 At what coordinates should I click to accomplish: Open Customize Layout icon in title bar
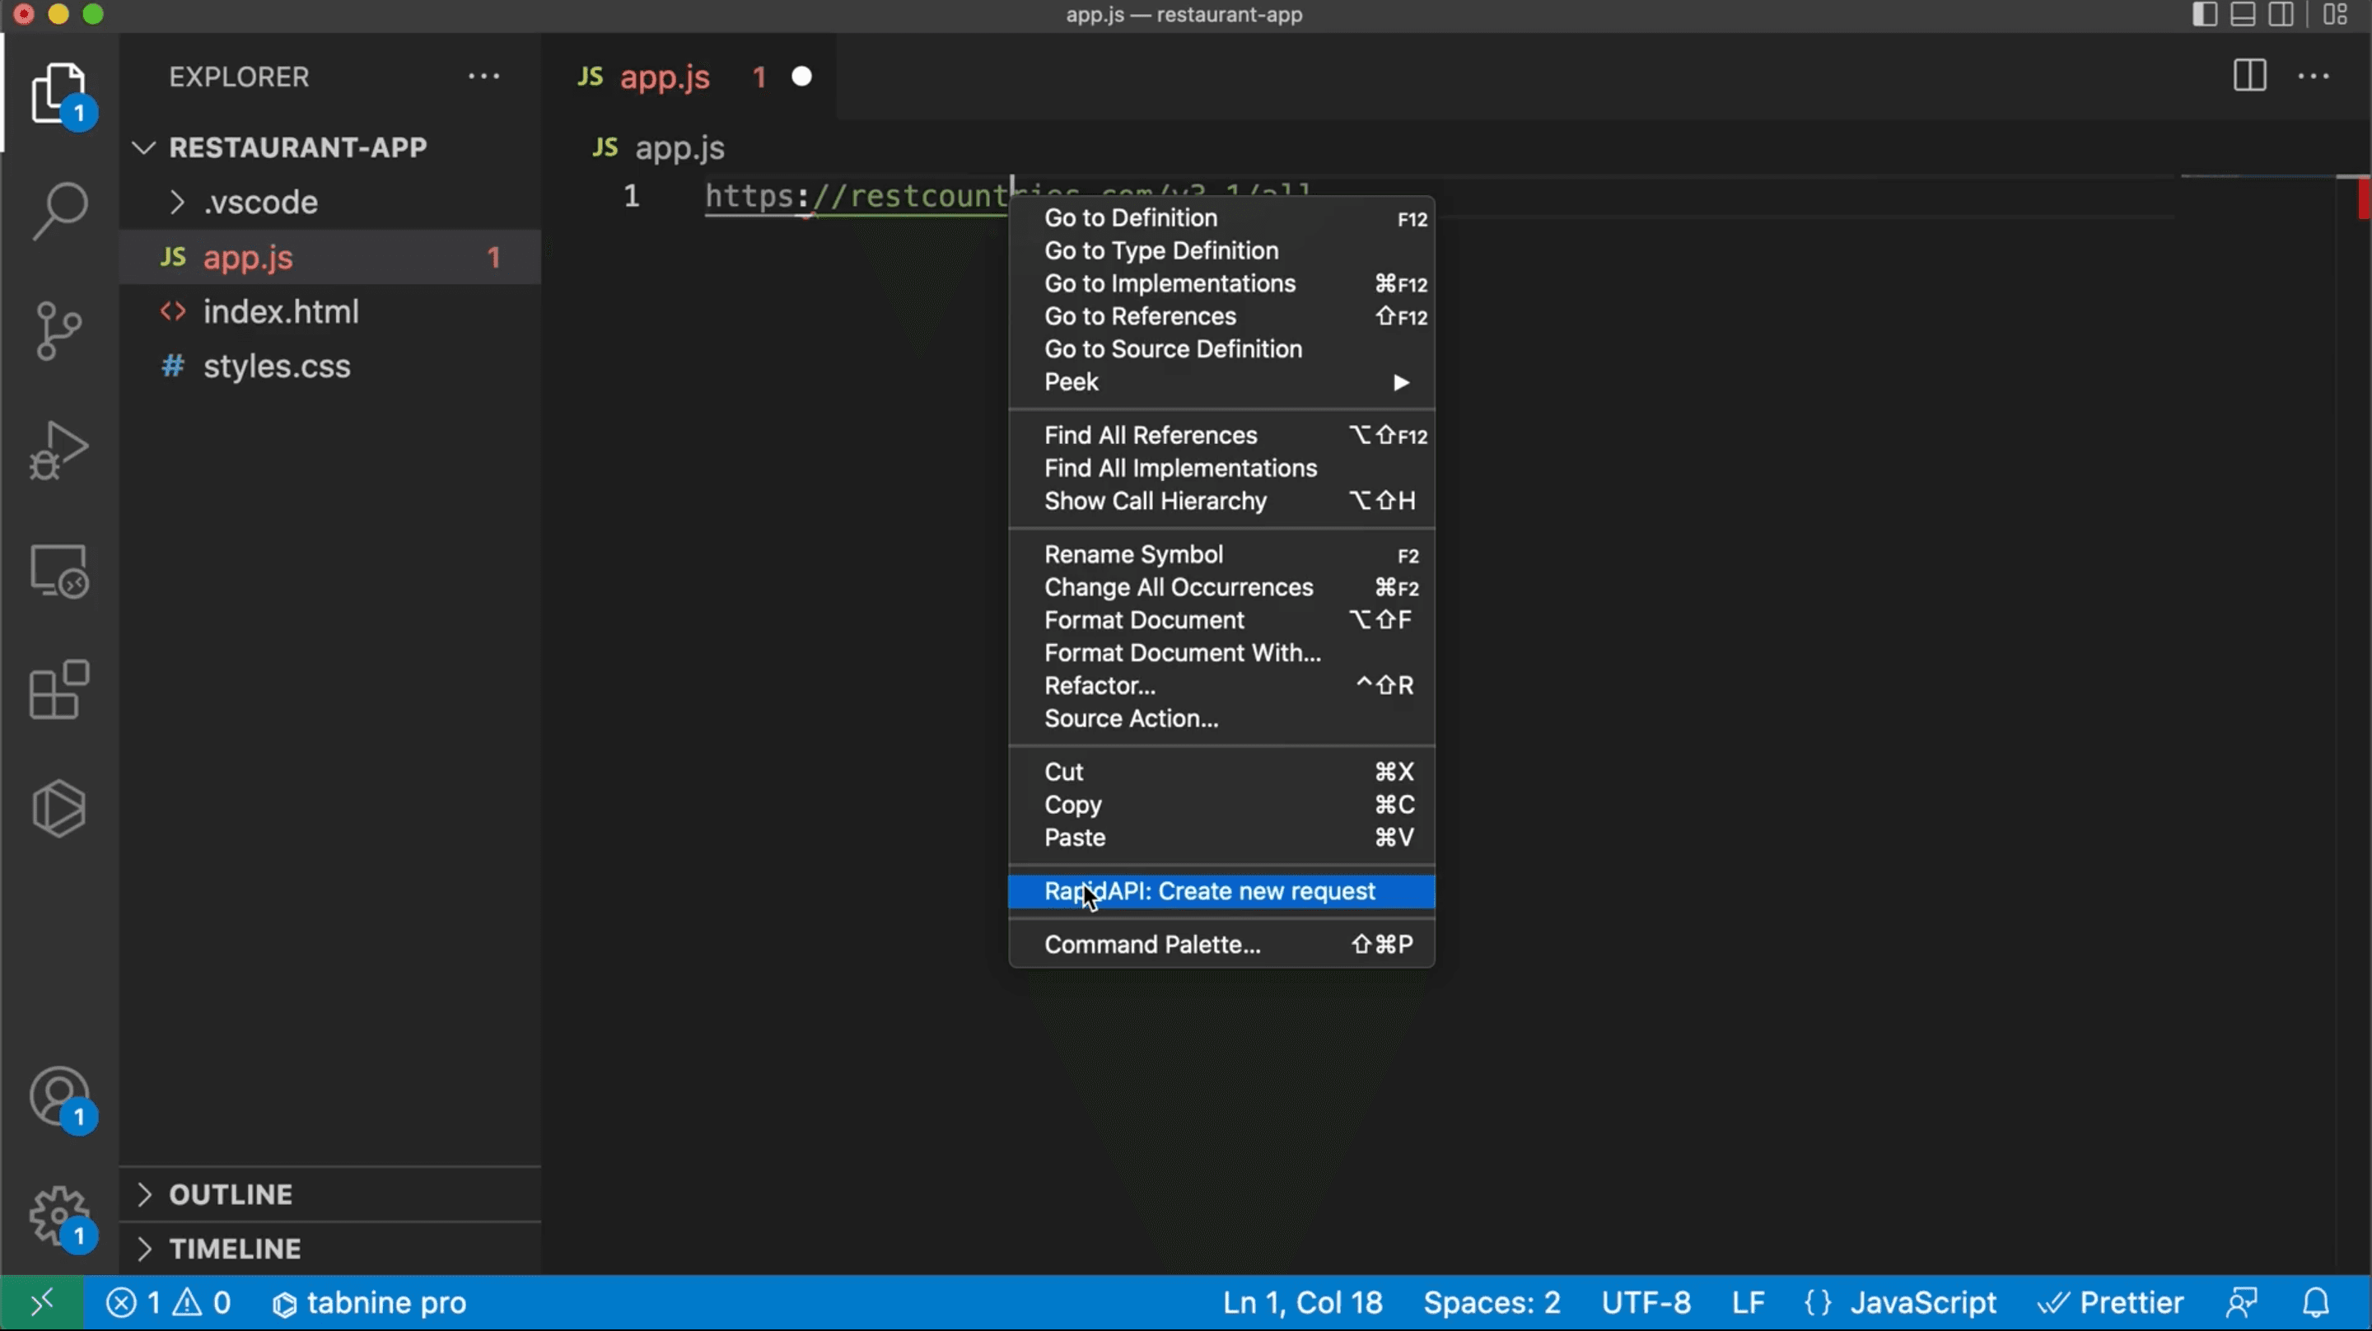2335,15
